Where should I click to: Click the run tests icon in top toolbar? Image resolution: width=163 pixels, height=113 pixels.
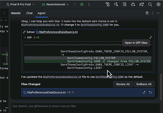tap(108, 4)
